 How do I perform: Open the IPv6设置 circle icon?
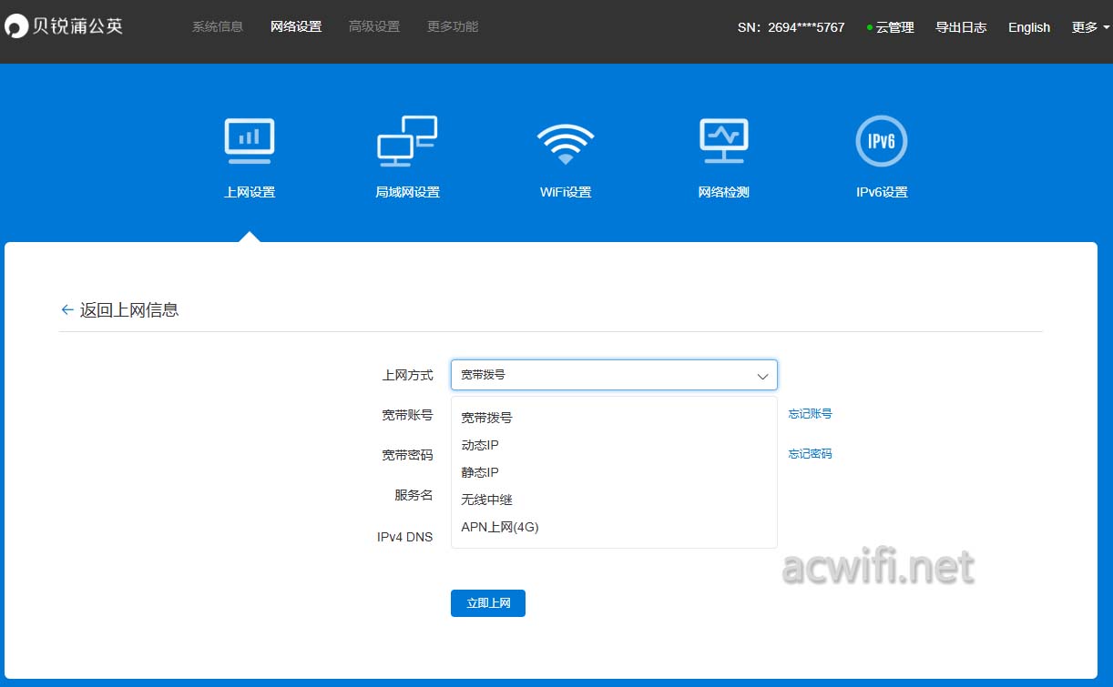[x=882, y=141]
